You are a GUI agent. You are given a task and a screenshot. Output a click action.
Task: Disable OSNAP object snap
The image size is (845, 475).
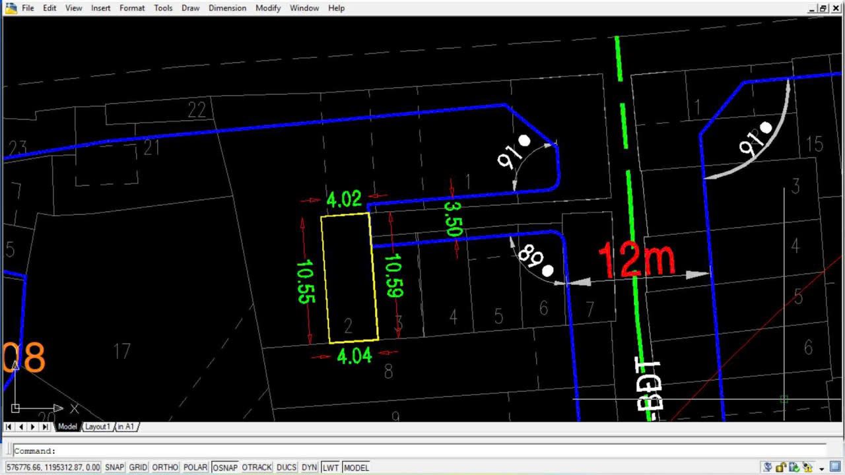[x=224, y=467]
